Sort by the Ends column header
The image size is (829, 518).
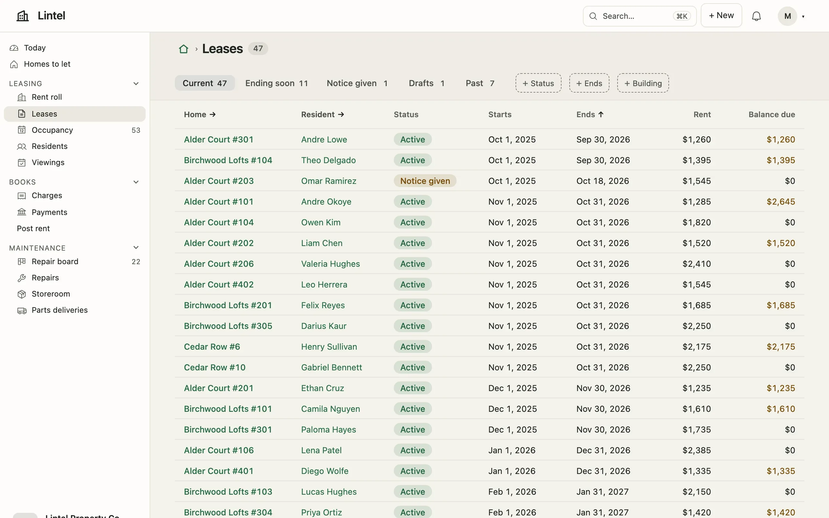click(x=590, y=114)
